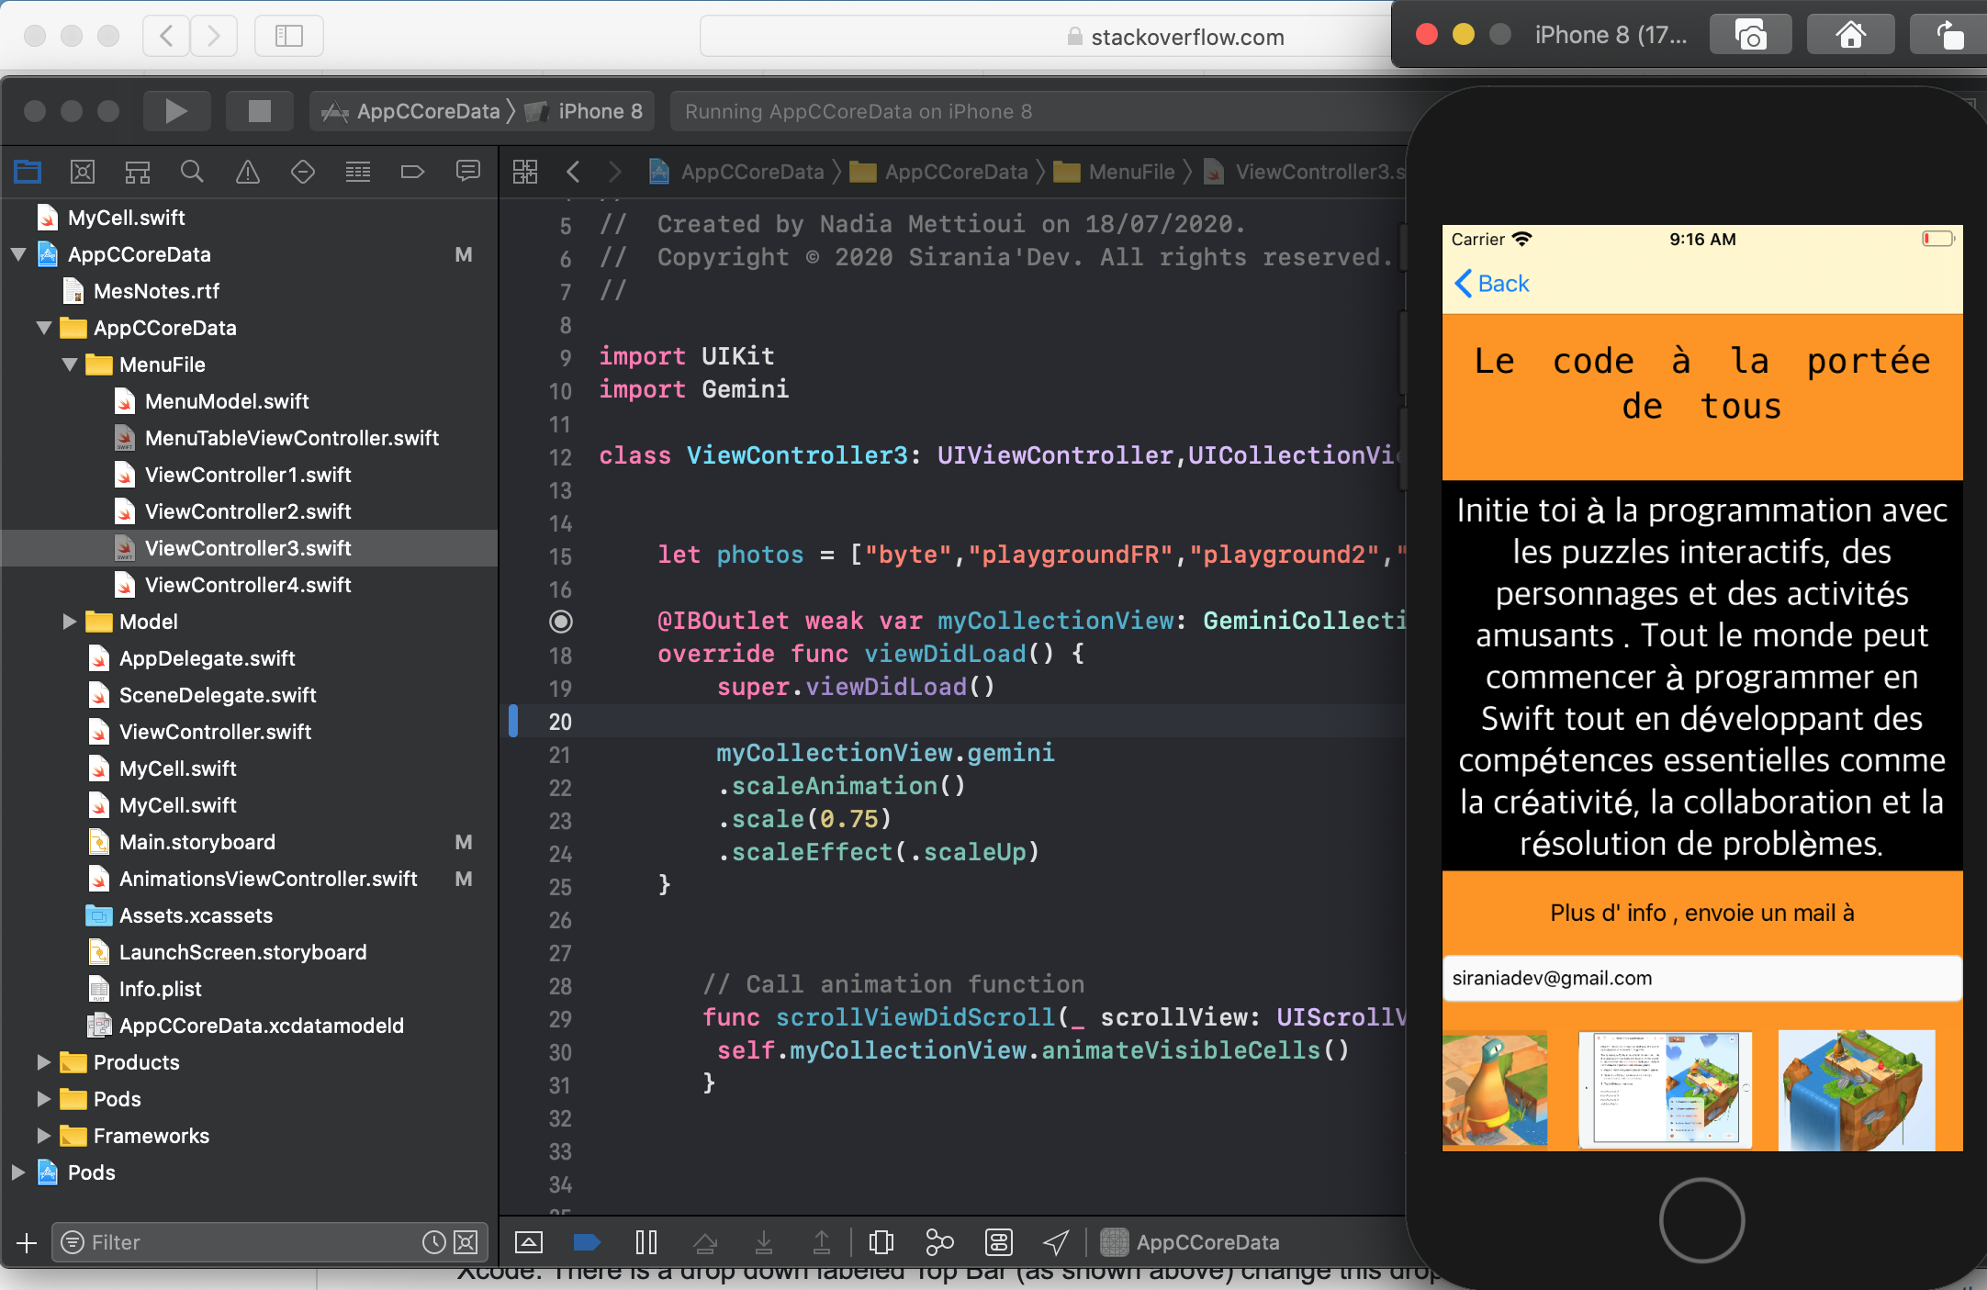The height and width of the screenshot is (1290, 1987).
Task: Expand the Model folder
Action: [70, 622]
